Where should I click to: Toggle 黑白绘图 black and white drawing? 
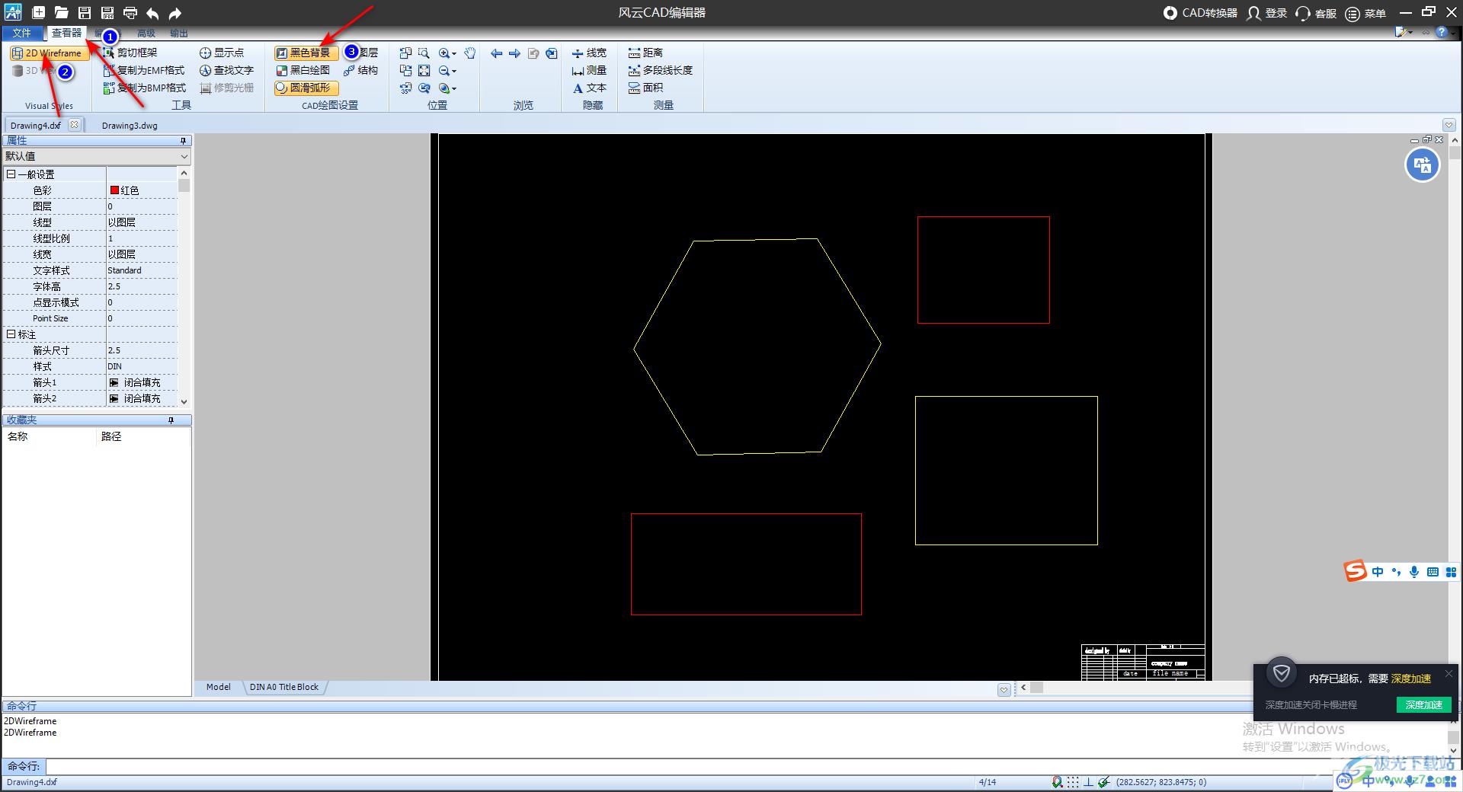pyautogui.click(x=303, y=70)
